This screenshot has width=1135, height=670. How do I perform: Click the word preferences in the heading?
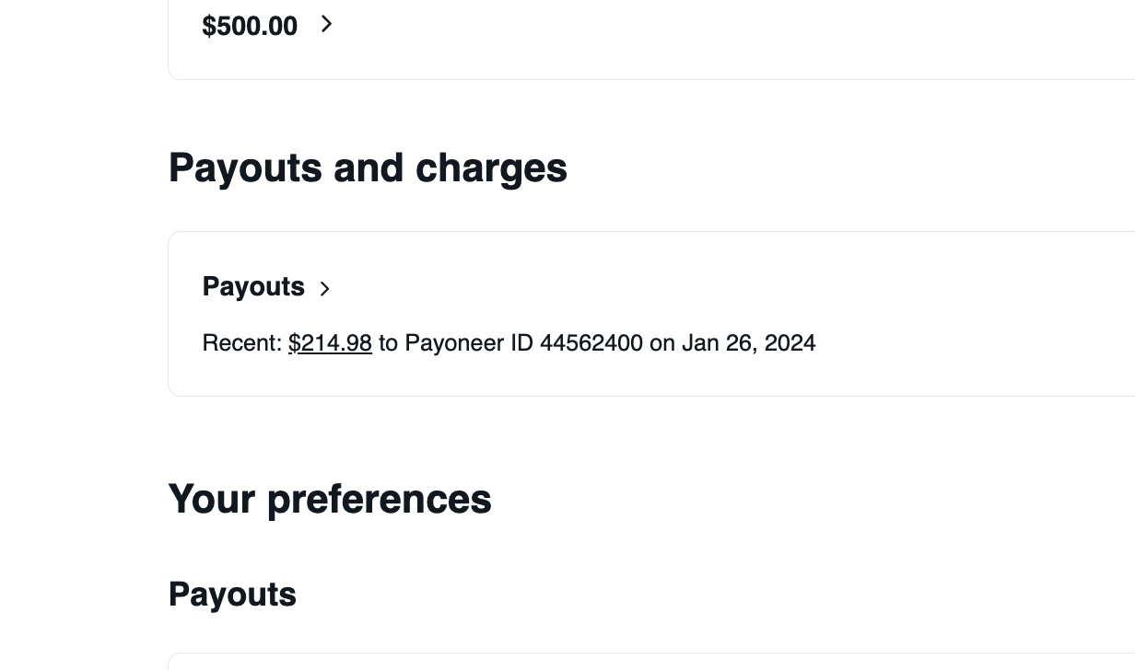(x=379, y=500)
